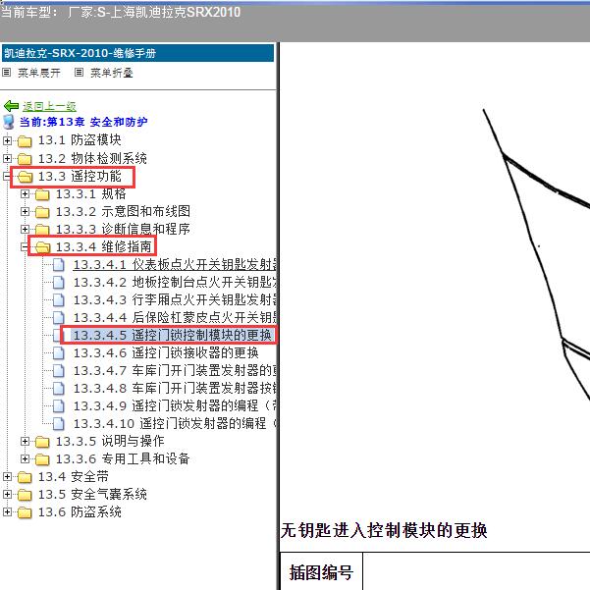
Task: Select the 13.3.2 示意图和布线图 label
Action: 123,211
